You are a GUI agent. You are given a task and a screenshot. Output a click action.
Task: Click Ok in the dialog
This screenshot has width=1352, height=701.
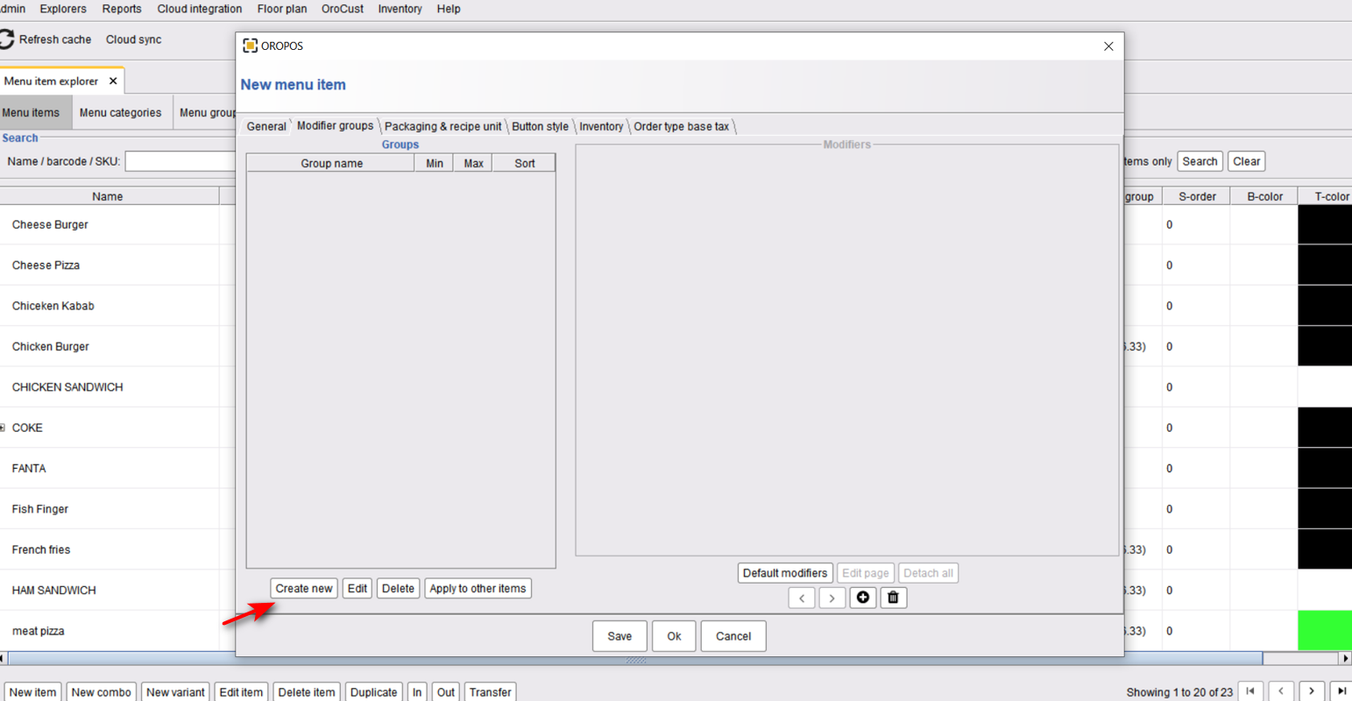[x=674, y=636]
